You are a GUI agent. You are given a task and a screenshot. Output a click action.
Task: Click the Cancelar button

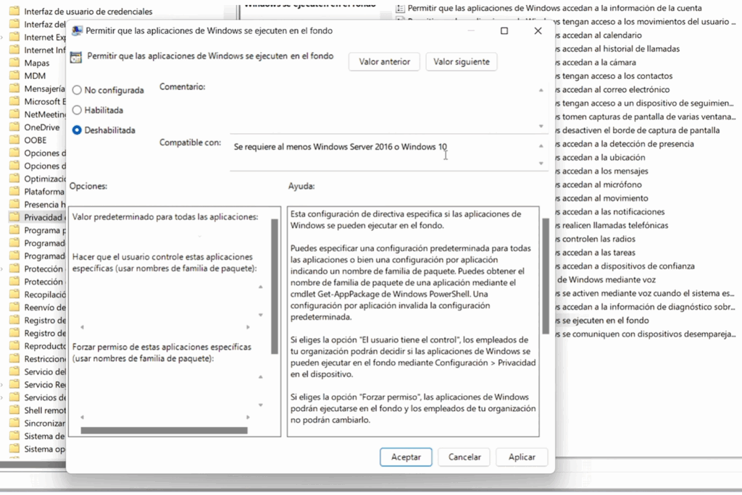(x=464, y=457)
